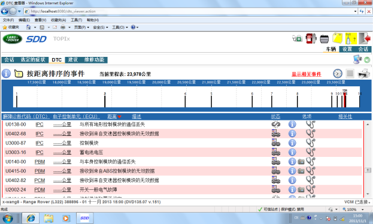Viewport: 373px width, 224px height.
Task: Click the 描述 column header
Action: pos(137,116)
